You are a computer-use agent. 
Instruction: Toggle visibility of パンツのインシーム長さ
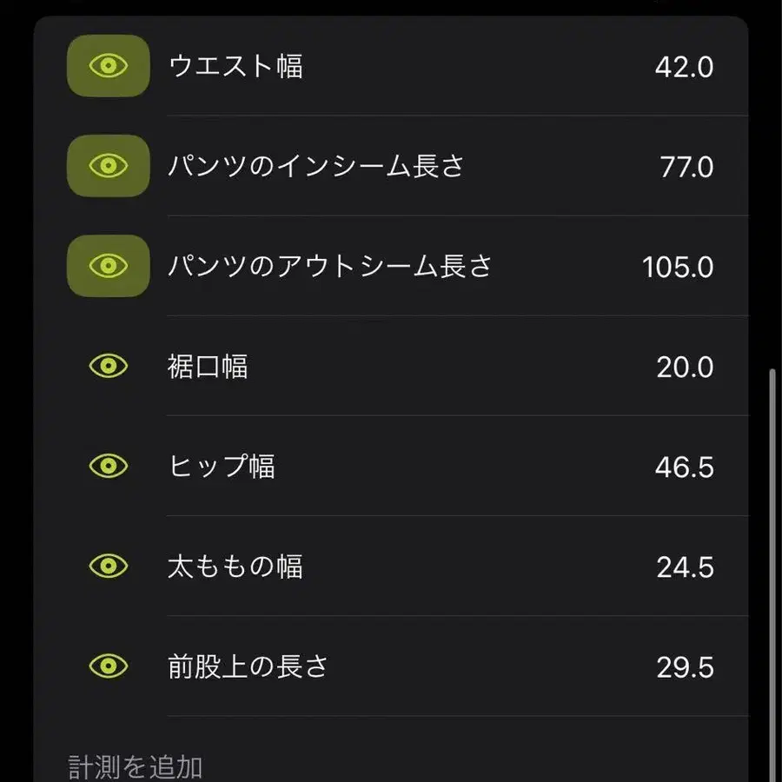click(109, 166)
